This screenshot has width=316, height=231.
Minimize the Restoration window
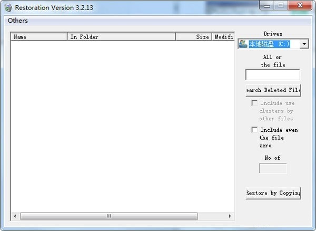pos(267,5)
